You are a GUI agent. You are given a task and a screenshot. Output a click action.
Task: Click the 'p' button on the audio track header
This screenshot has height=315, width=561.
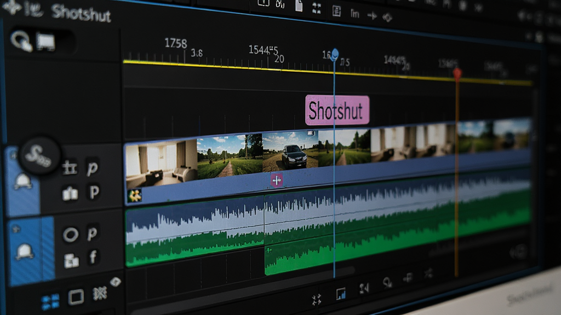tap(92, 234)
